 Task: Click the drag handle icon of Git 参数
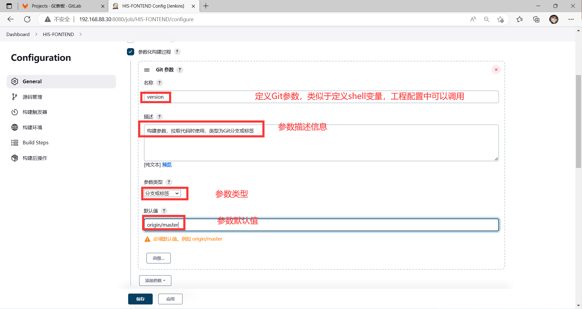147,70
